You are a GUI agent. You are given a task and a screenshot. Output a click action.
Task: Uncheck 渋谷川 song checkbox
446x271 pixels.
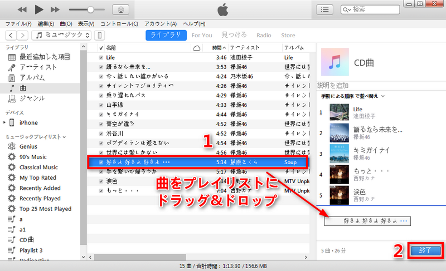click(x=101, y=134)
